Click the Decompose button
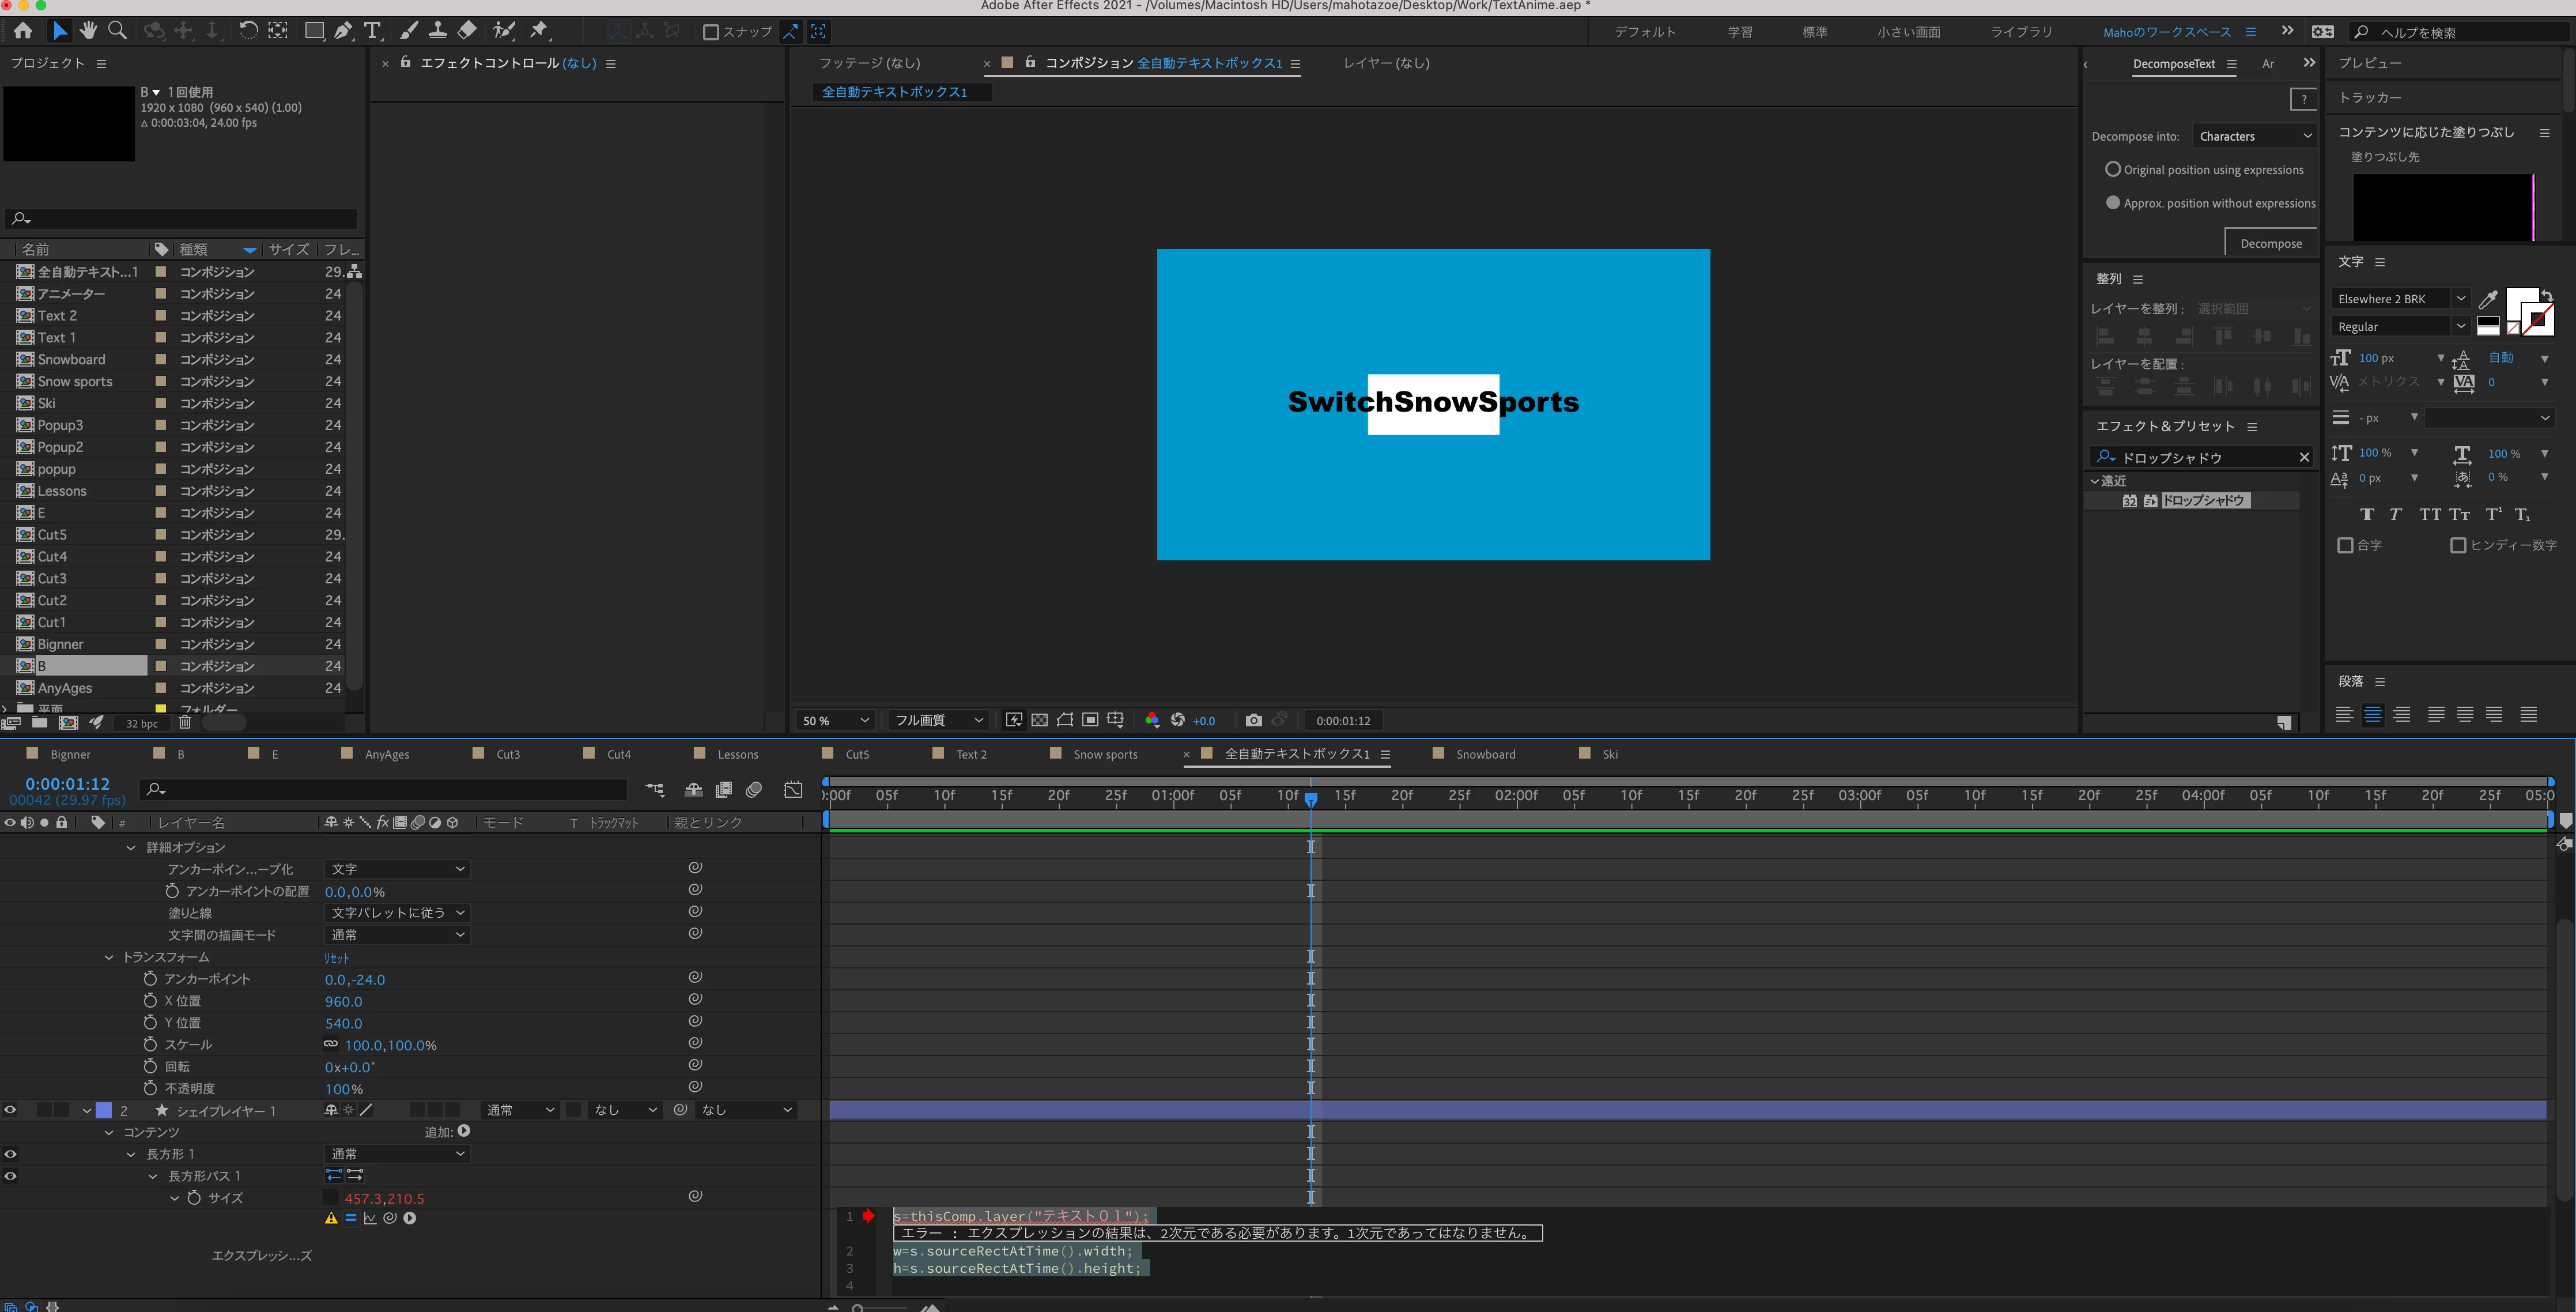 (x=2270, y=243)
